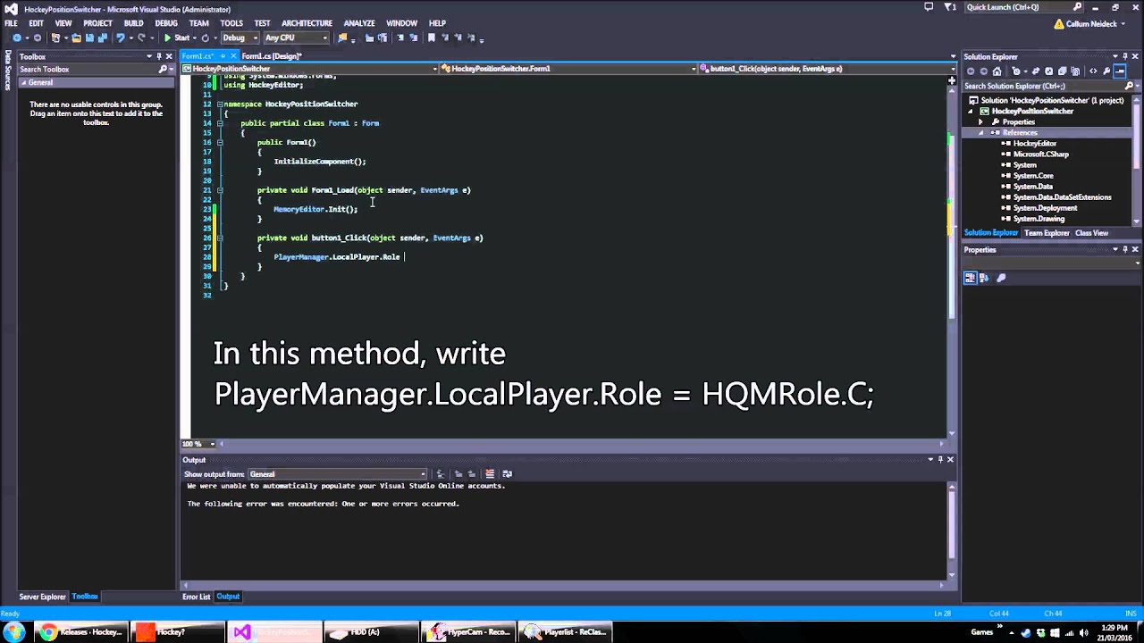Open the ARCHITECTURE menu

click(307, 23)
